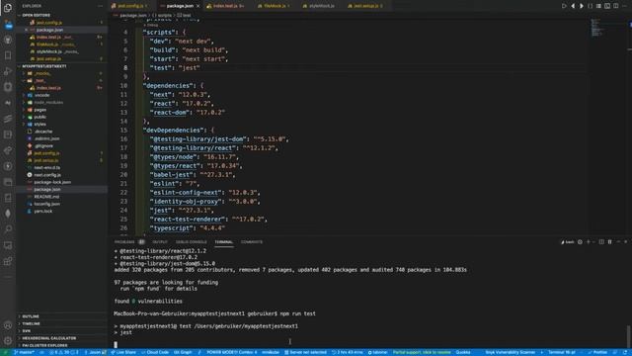Image resolution: width=632 pixels, height=356 pixels.
Task: Switch to fileMock.js editor tab
Action: (275, 6)
